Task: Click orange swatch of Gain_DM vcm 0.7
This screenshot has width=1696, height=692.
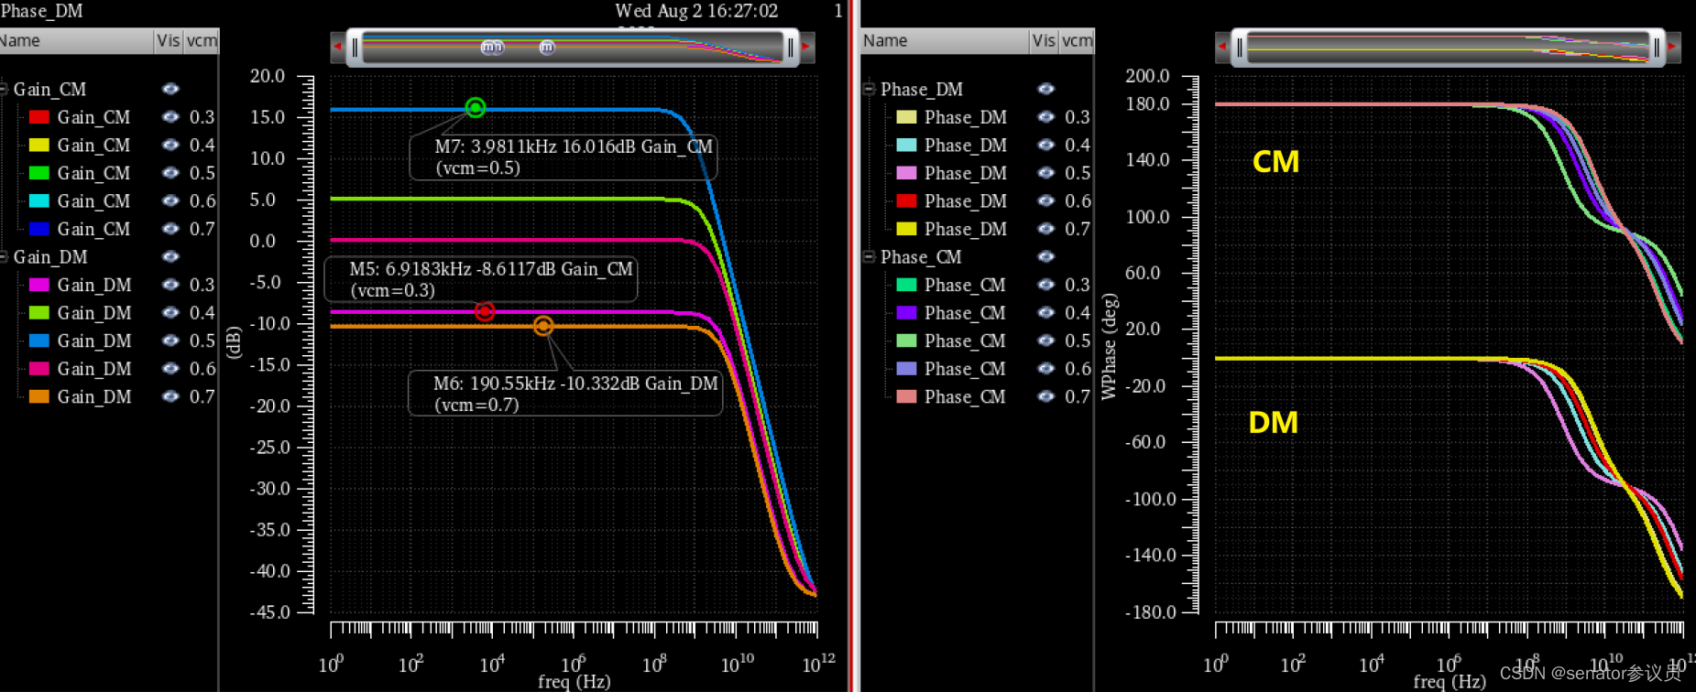Action: tap(38, 396)
